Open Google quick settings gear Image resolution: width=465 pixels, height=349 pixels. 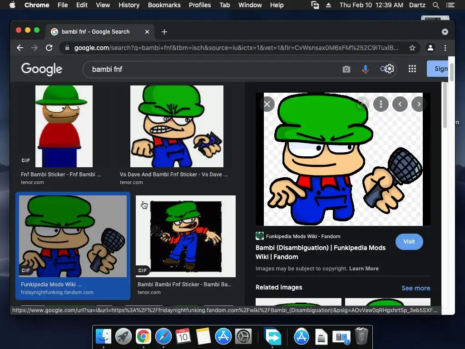tap(390, 69)
